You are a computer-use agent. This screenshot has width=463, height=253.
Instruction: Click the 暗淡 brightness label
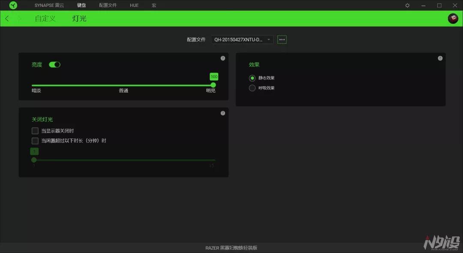coord(36,90)
